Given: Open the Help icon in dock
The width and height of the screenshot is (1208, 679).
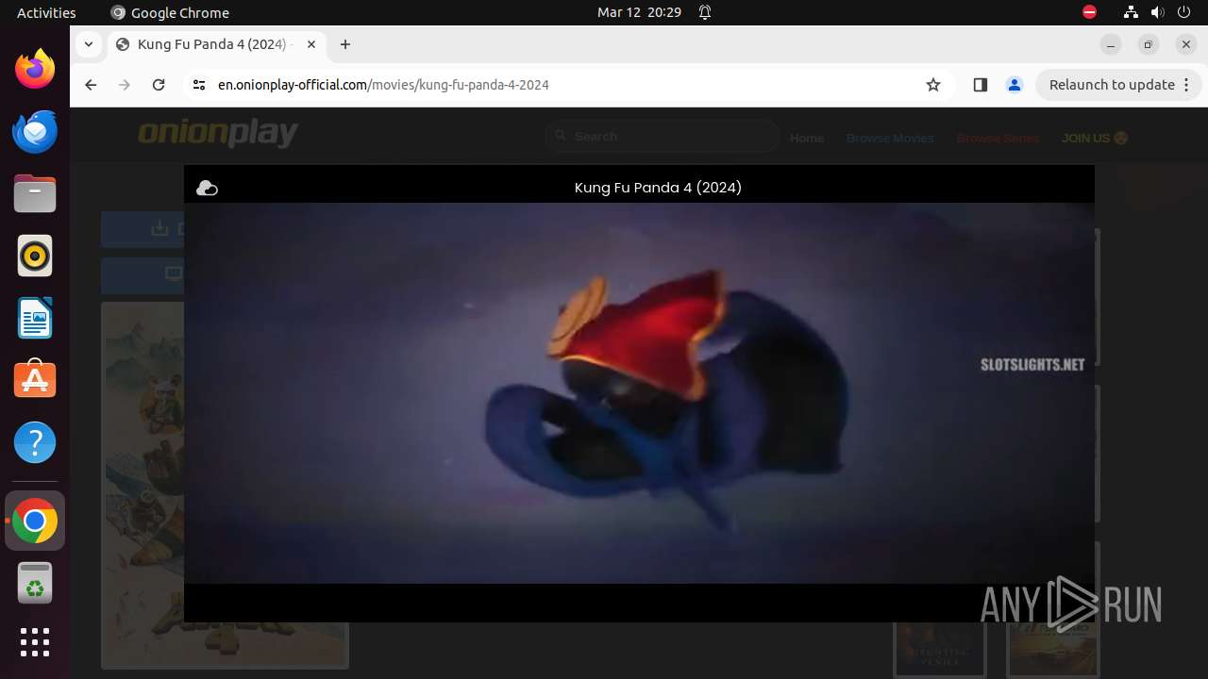Looking at the screenshot, I should click(x=35, y=442).
